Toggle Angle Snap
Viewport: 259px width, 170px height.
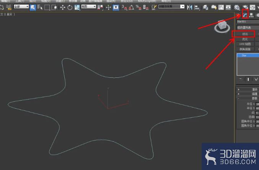pos(132,7)
